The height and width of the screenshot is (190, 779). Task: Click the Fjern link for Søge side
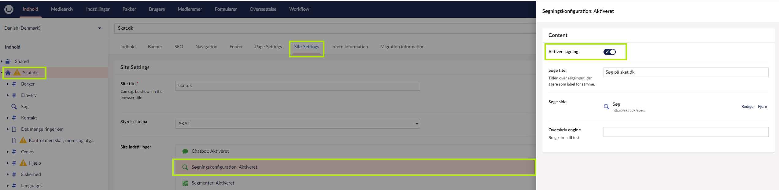click(762, 107)
